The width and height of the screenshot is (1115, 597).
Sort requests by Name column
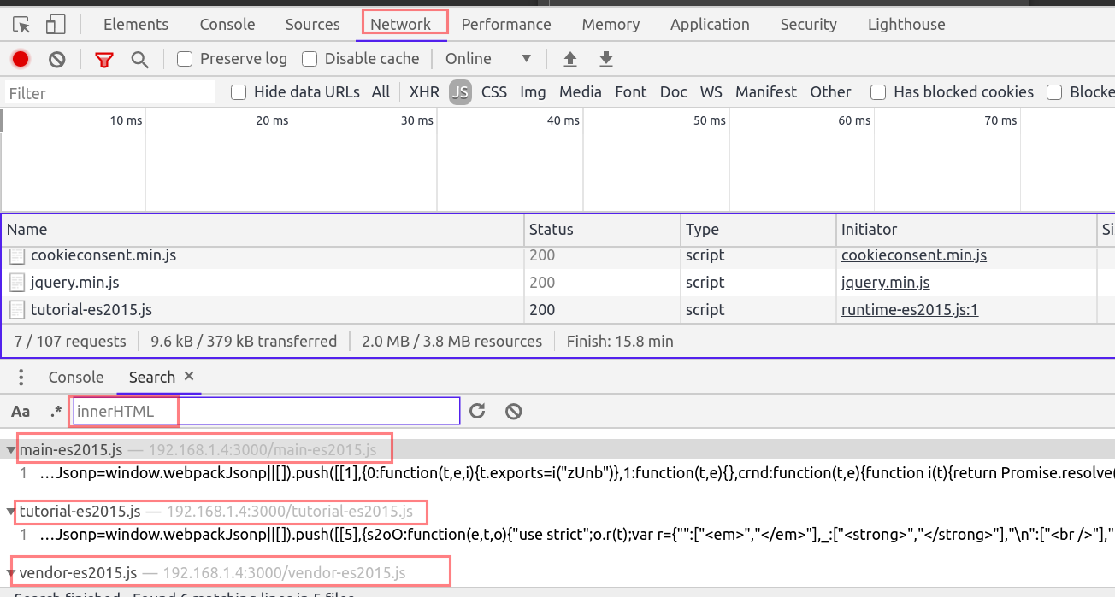coord(263,229)
